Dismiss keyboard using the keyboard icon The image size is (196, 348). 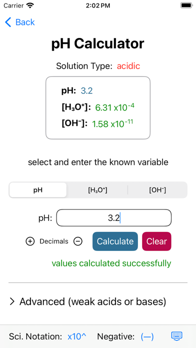click(176, 336)
